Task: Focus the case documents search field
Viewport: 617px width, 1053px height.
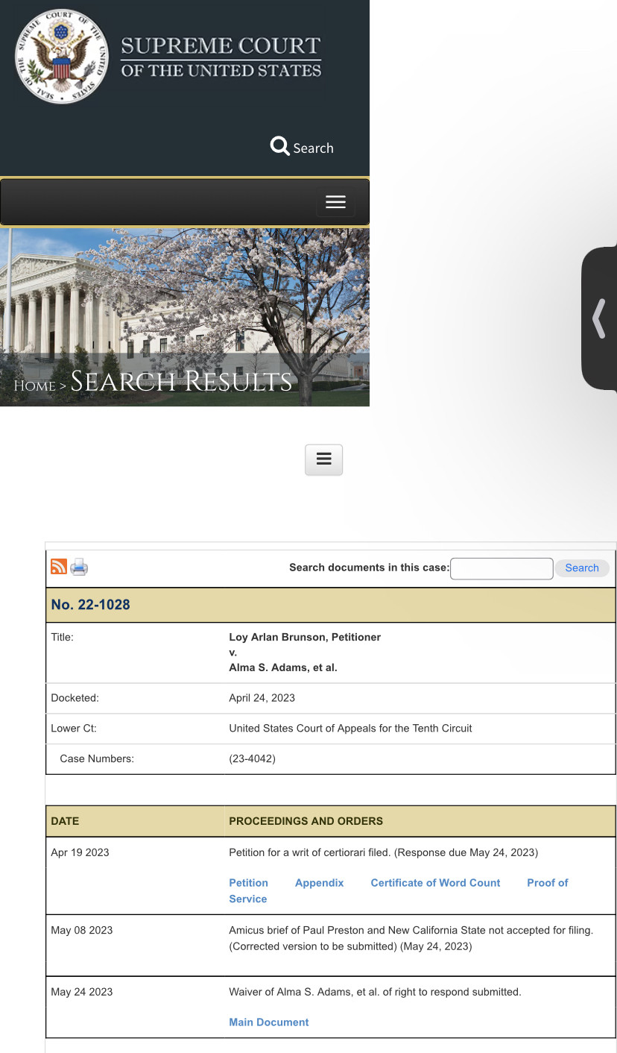Action: click(x=501, y=568)
